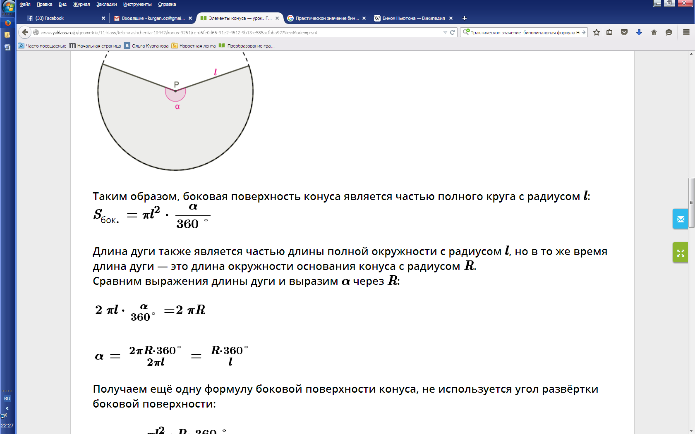This screenshot has height=434, width=695.
Task: Reload the page with the refresh icon
Action: pos(452,32)
